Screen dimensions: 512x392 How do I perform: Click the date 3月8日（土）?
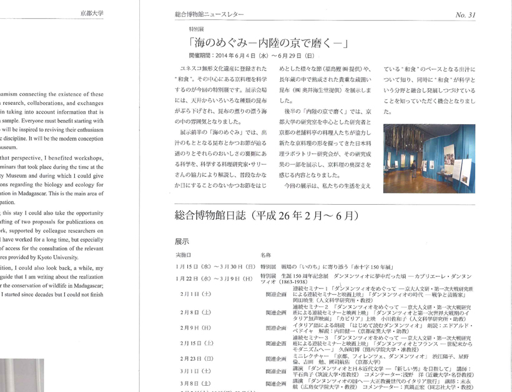(x=195, y=383)
